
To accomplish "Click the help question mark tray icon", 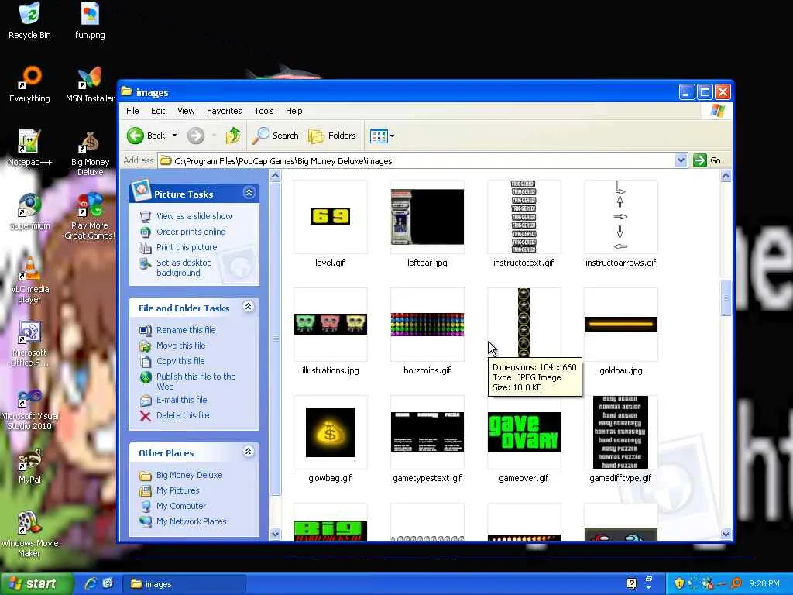I will coord(631,583).
